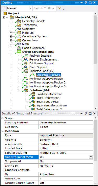This screenshot has height=186, width=98.
Task: Pin the Outline panel with the pushpin icon
Action: (86, 3)
